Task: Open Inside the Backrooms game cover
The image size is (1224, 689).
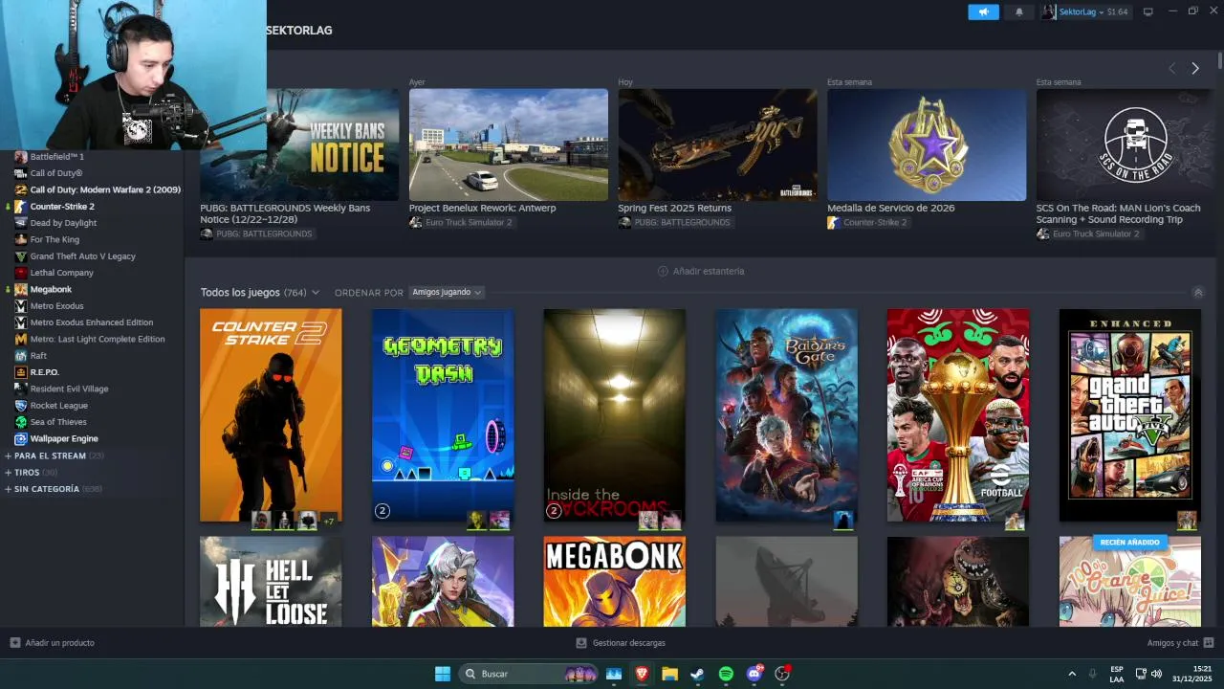Action: (614, 415)
